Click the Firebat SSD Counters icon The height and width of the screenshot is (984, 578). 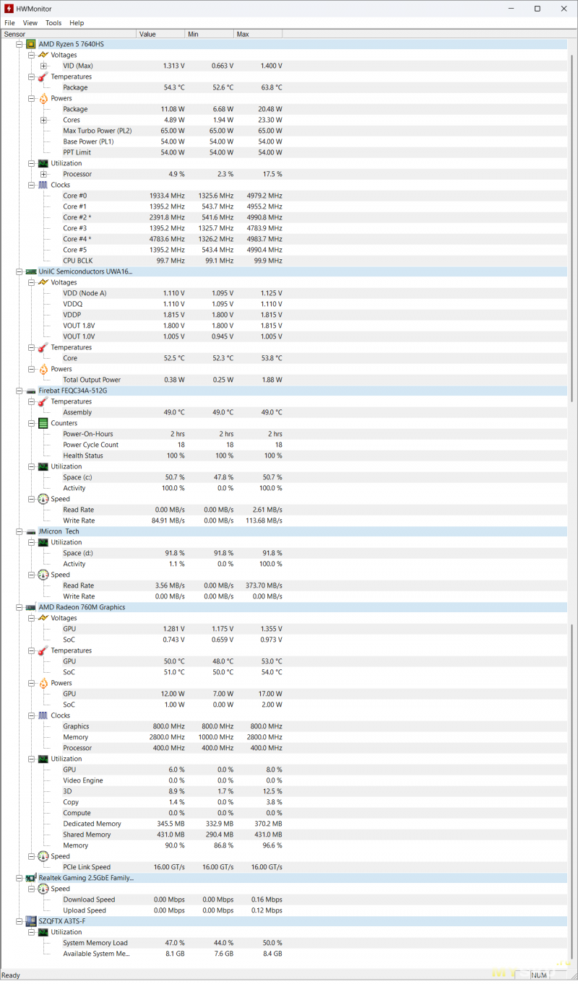[43, 423]
